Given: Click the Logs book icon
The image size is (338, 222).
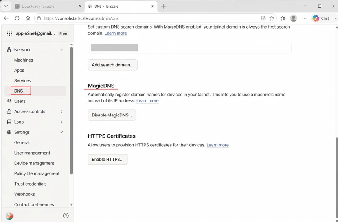Looking at the screenshot, I should [x=9, y=122].
